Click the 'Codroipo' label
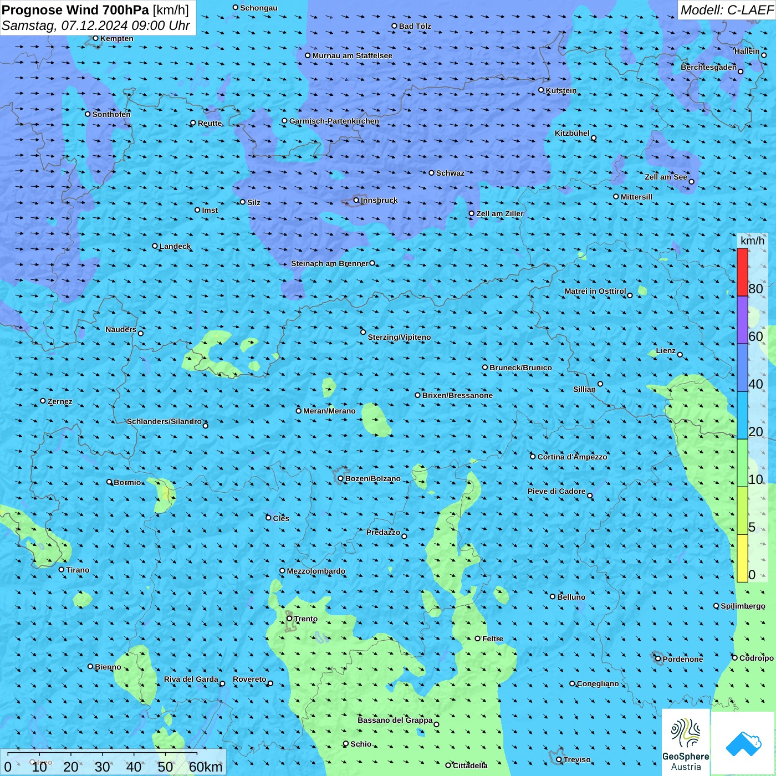This screenshot has height=776, width=776. [x=757, y=658]
